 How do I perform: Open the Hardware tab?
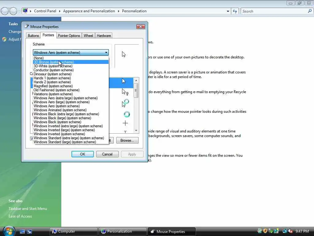104,36
